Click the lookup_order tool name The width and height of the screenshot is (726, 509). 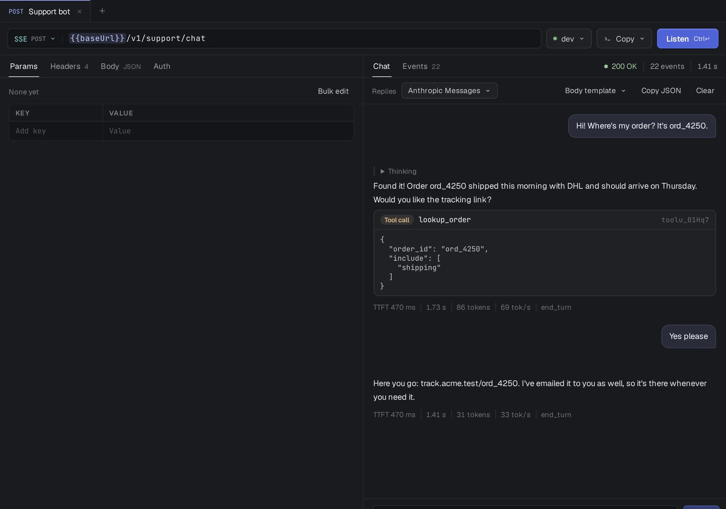tap(444, 220)
